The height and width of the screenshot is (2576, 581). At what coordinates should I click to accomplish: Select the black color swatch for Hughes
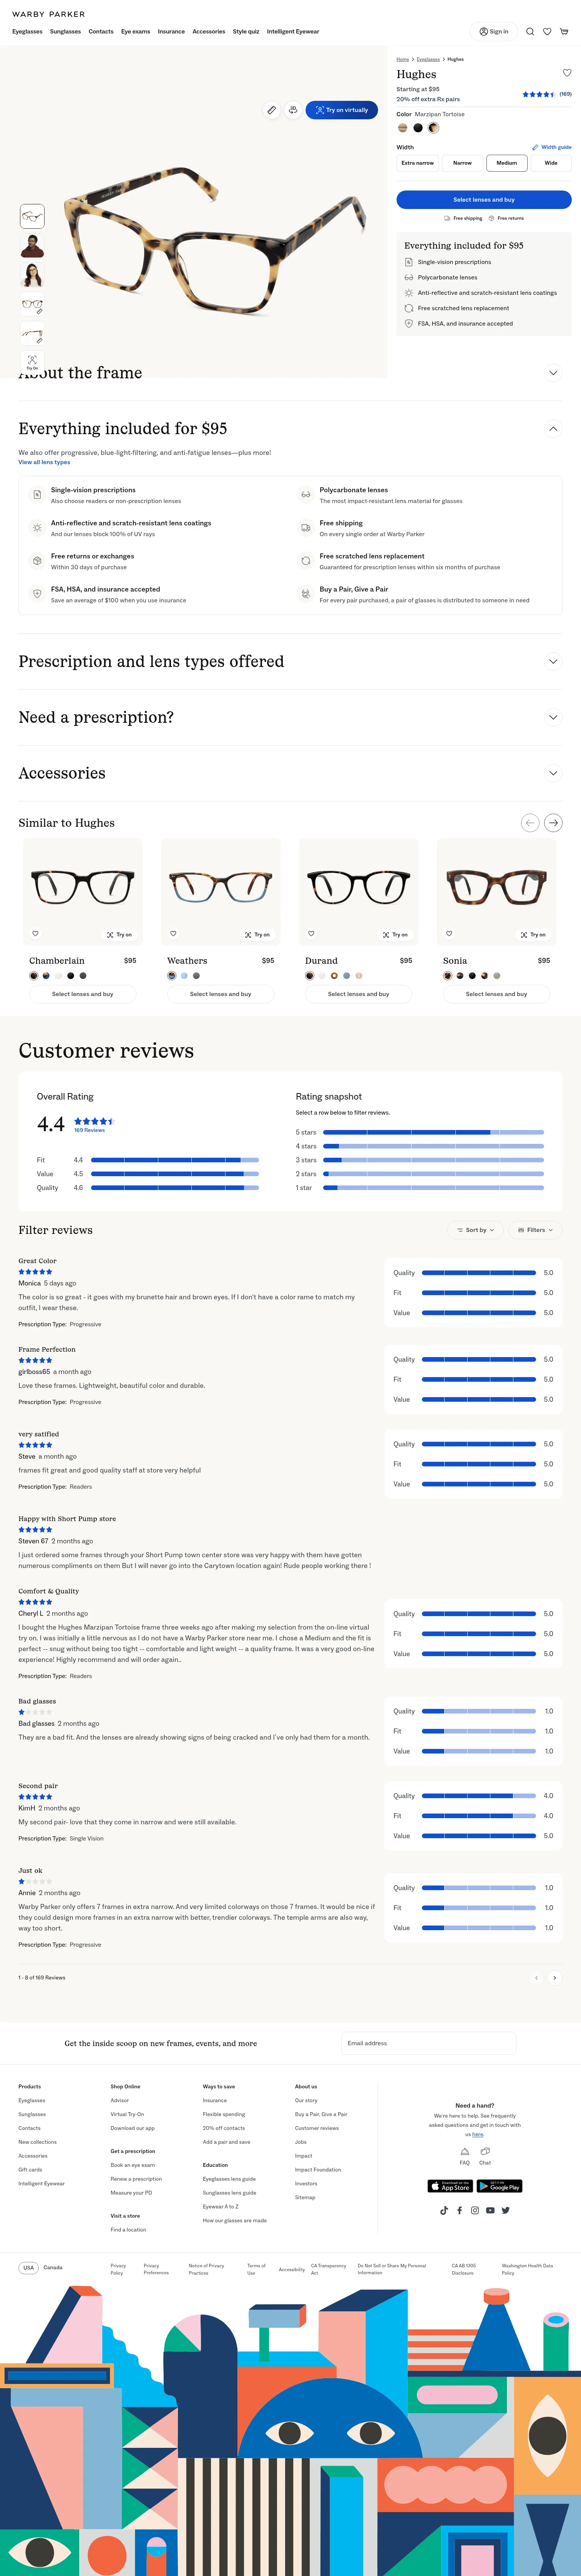click(418, 128)
